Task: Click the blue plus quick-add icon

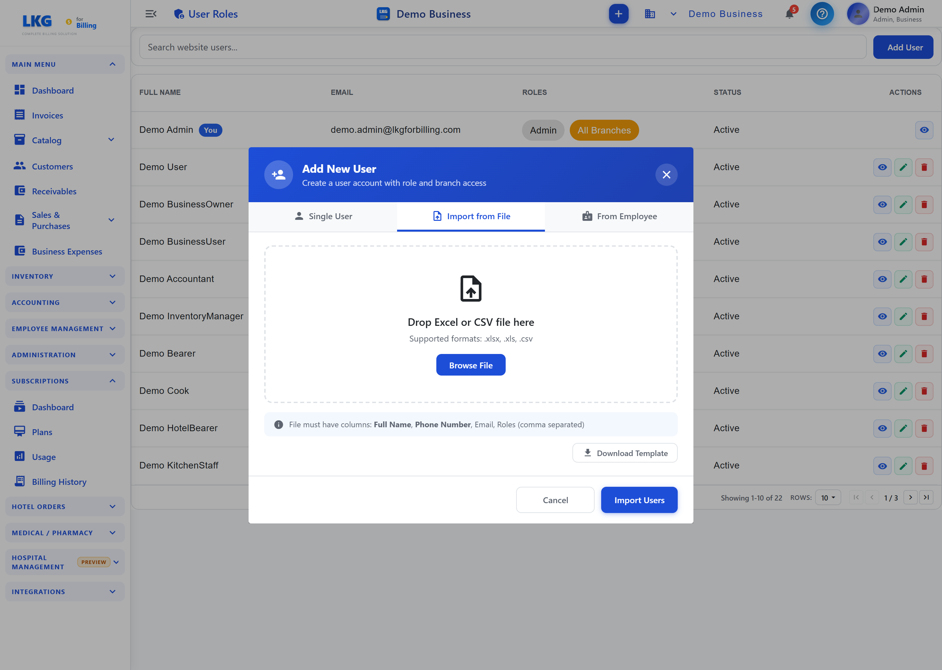Action: [618, 14]
